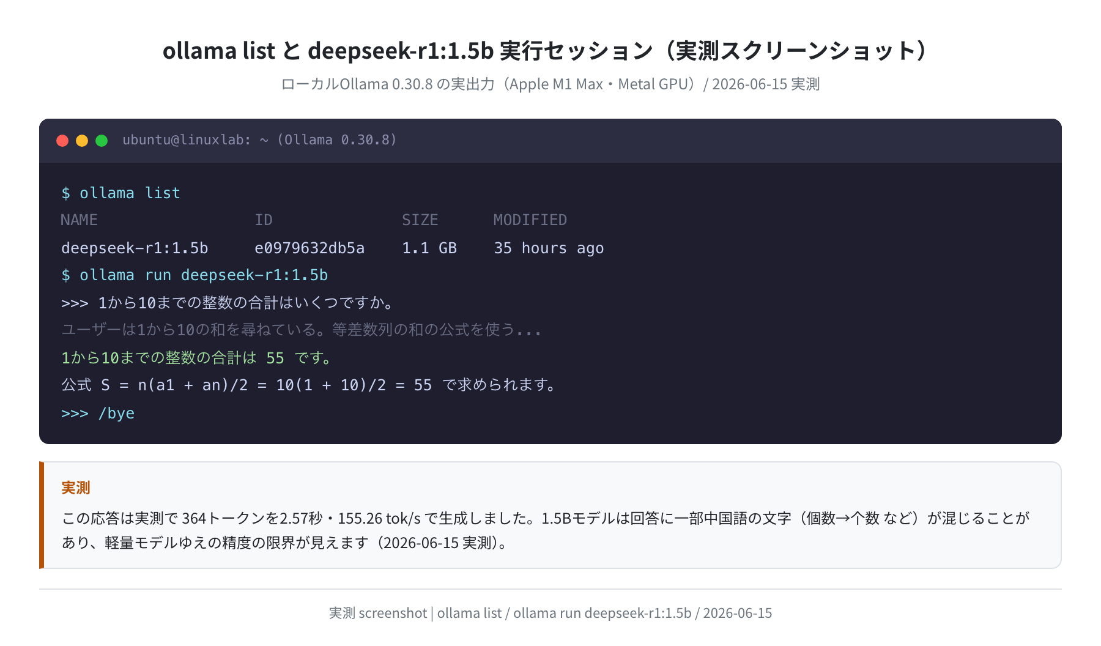The height and width of the screenshot is (646, 1101).
Task: Click the footer caption 実測 screenshot
Action: pyautogui.click(x=550, y=613)
